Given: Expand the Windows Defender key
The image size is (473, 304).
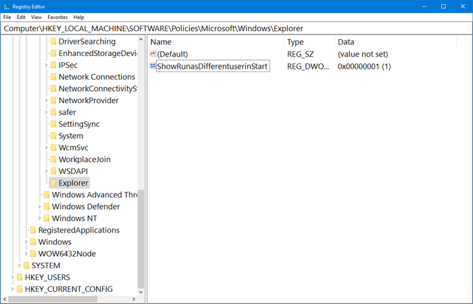Looking at the screenshot, I should tap(39, 206).
